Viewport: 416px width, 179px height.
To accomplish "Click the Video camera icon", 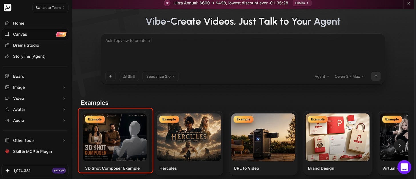I will click(7, 98).
